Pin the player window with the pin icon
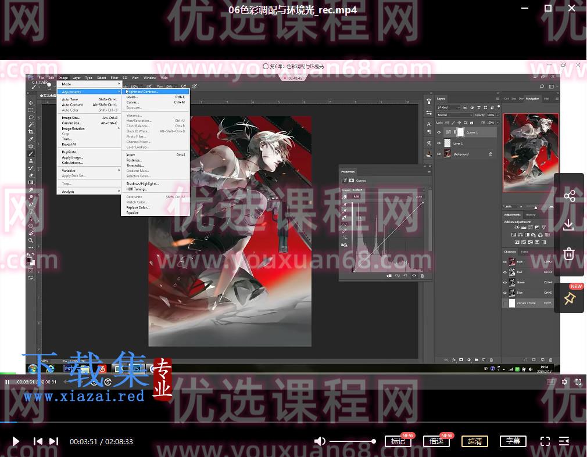Screen dimensions: 587x457 570,298
